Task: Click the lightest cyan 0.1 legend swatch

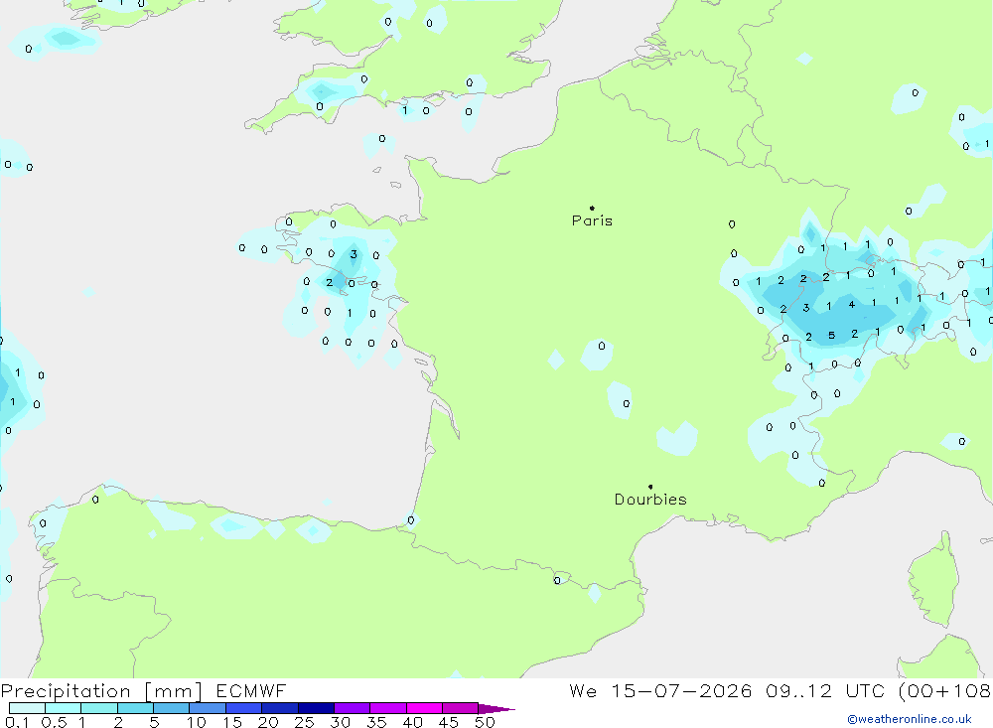Action: point(27,708)
